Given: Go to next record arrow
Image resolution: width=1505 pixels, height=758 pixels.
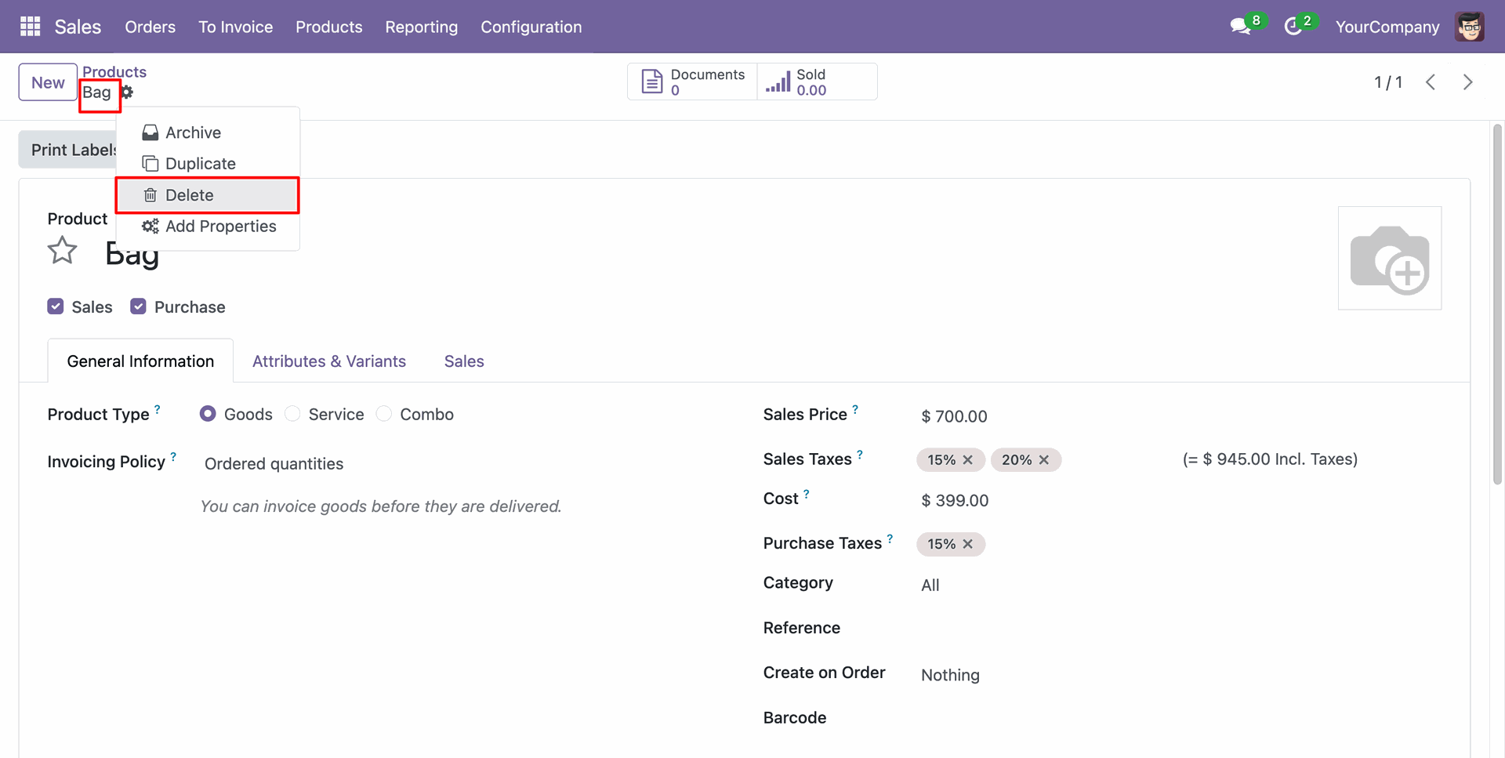Looking at the screenshot, I should tap(1467, 82).
